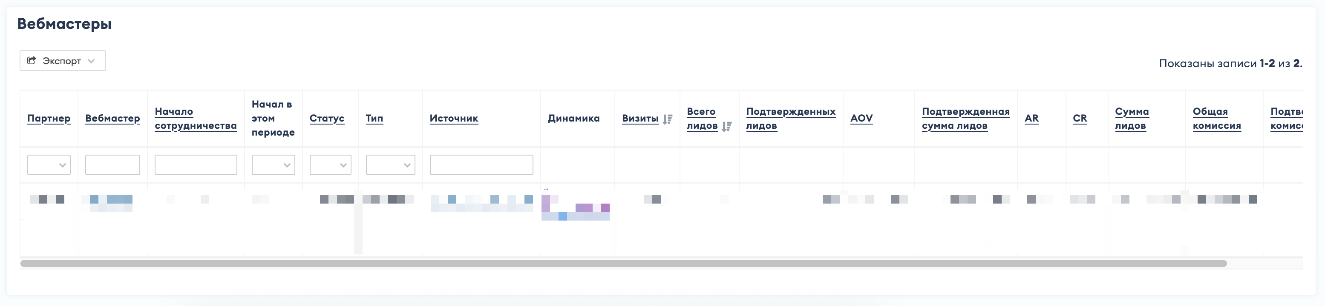Click the Вебмастеры page title

coord(64,24)
